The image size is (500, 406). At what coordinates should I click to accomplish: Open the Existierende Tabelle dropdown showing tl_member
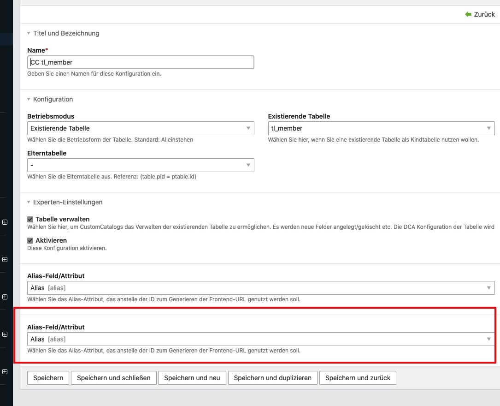(x=381, y=128)
